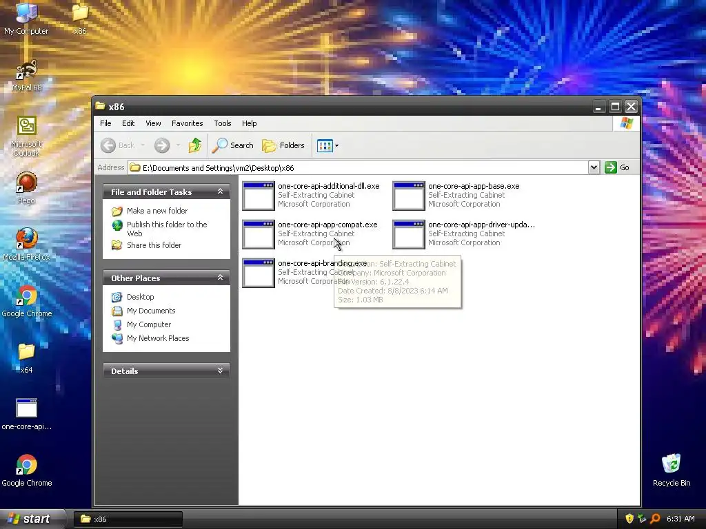Click the network tray icon
Image resolution: width=706 pixels, height=529 pixels.
pyautogui.click(x=642, y=519)
